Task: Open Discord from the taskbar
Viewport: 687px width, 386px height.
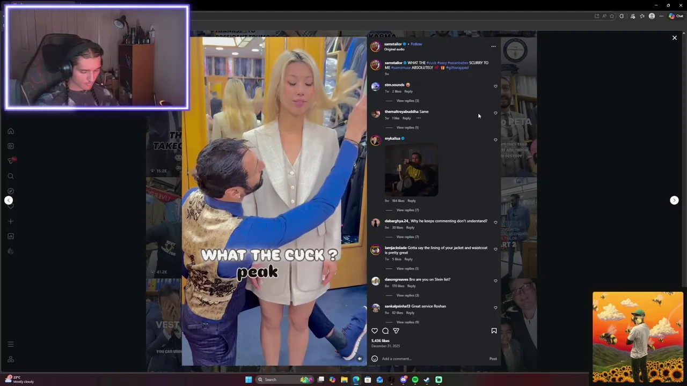Action: click(x=403, y=380)
